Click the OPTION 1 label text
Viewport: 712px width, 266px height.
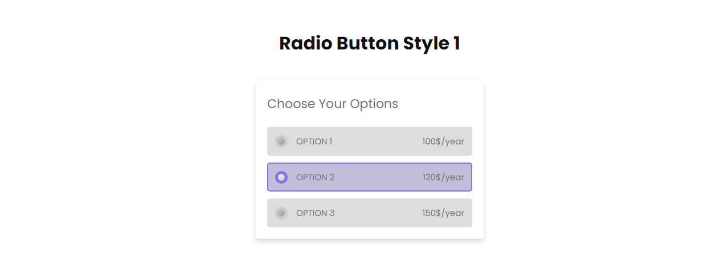[314, 142]
